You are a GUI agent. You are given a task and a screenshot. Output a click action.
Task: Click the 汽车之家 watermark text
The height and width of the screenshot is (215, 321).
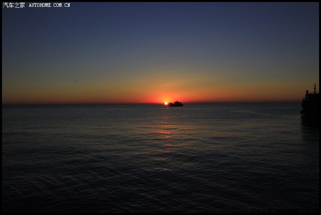pos(13,5)
